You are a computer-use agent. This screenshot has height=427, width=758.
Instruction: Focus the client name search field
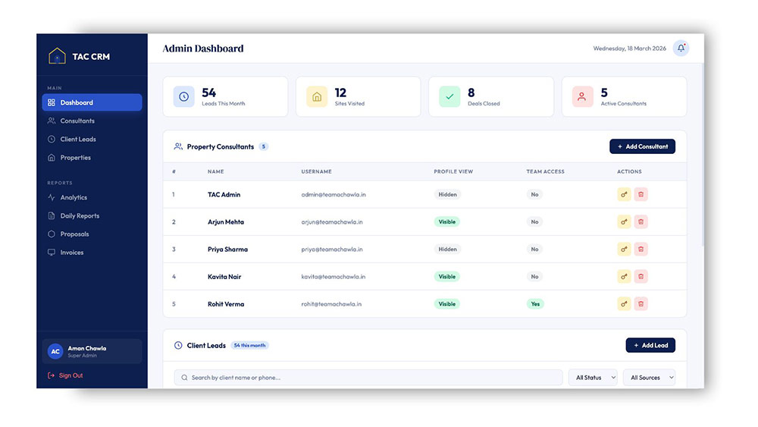pyautogui.click(x=368, y=378)
